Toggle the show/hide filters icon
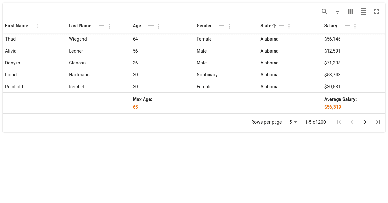The height and width of the screenshot is (203, 388). 338,12
